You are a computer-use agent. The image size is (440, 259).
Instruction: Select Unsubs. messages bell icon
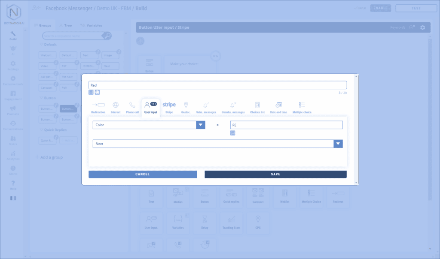coord(233,107)
